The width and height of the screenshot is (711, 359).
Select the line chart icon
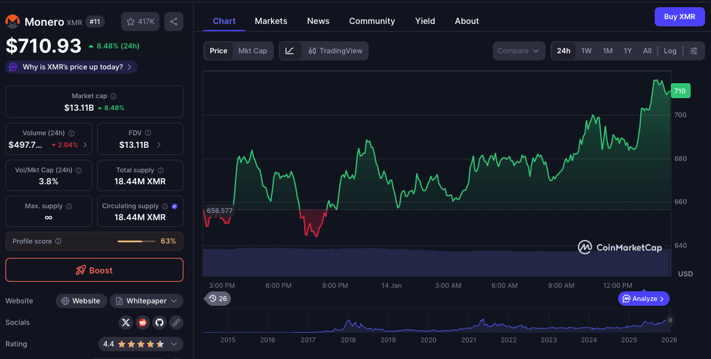coord(290,51)
